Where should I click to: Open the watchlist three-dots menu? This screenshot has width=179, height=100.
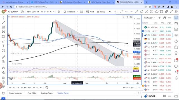tap(169, 18)
